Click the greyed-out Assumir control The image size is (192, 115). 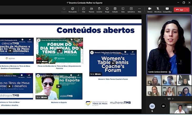pyautogui.click(x=64, y=10)
